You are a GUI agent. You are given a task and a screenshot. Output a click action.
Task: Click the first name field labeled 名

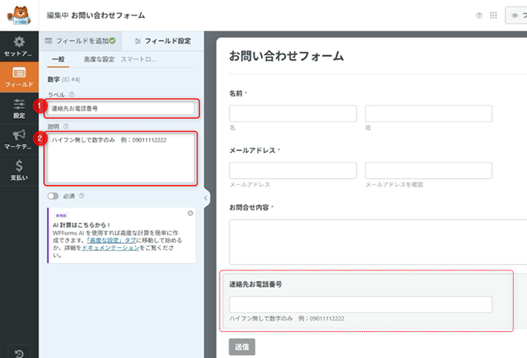tap(292, 114)
